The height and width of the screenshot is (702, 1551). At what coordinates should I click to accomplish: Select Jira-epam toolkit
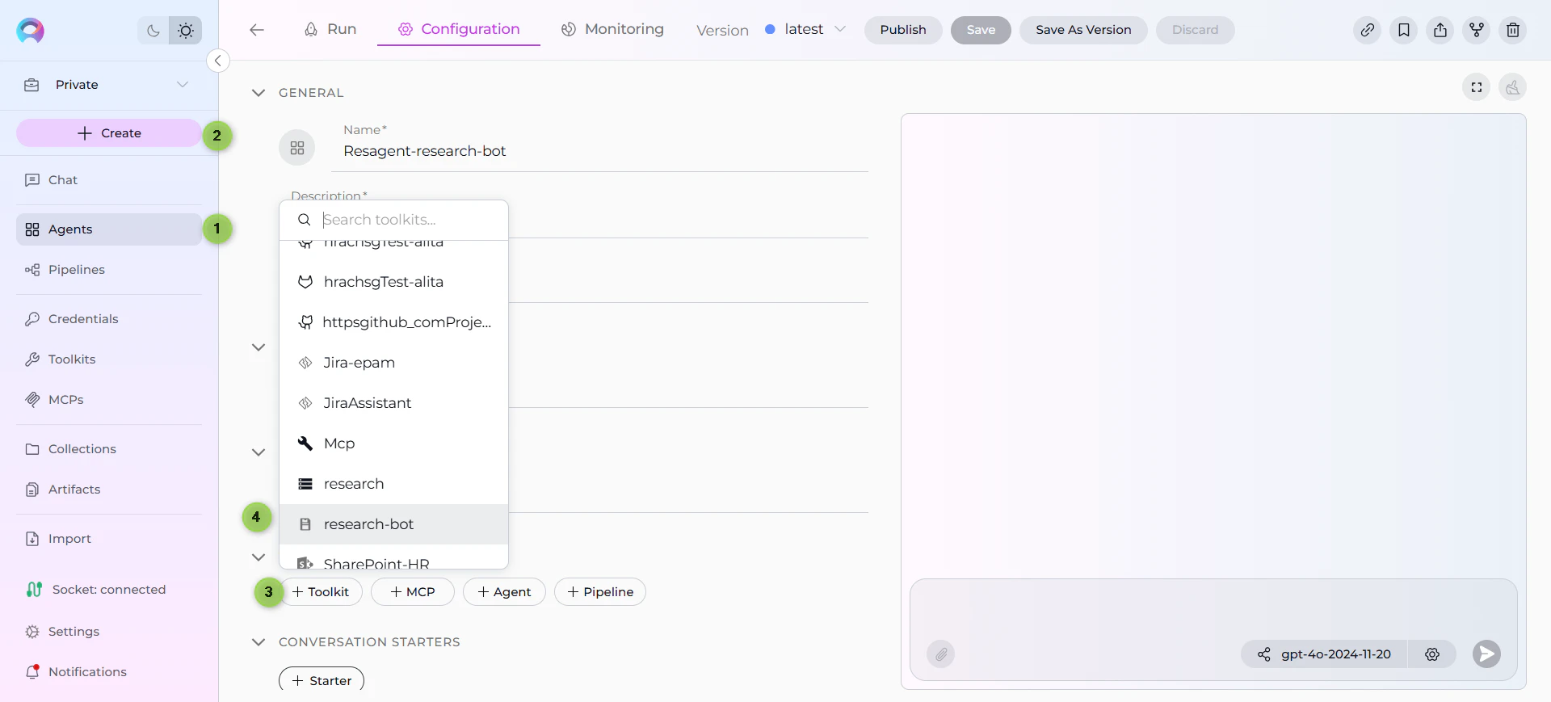[x=393, y=363]
